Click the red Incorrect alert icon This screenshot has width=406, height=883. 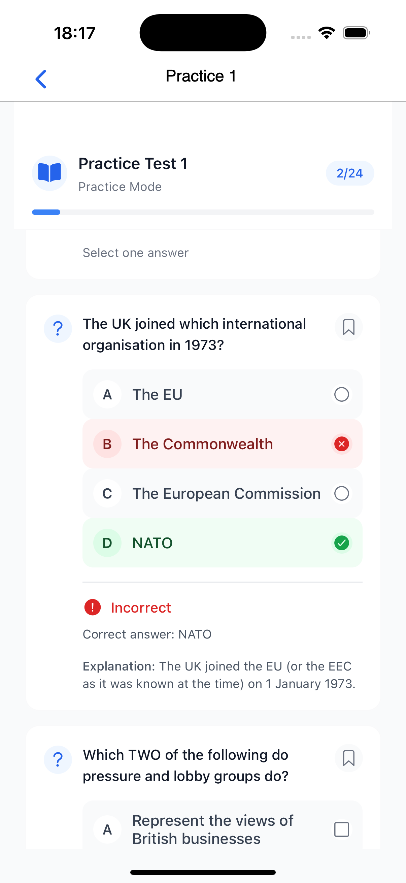coord(93,608)
